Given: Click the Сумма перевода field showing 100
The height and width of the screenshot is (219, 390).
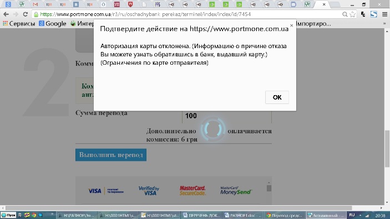Looking at the screenshot, I should point(227,116).
